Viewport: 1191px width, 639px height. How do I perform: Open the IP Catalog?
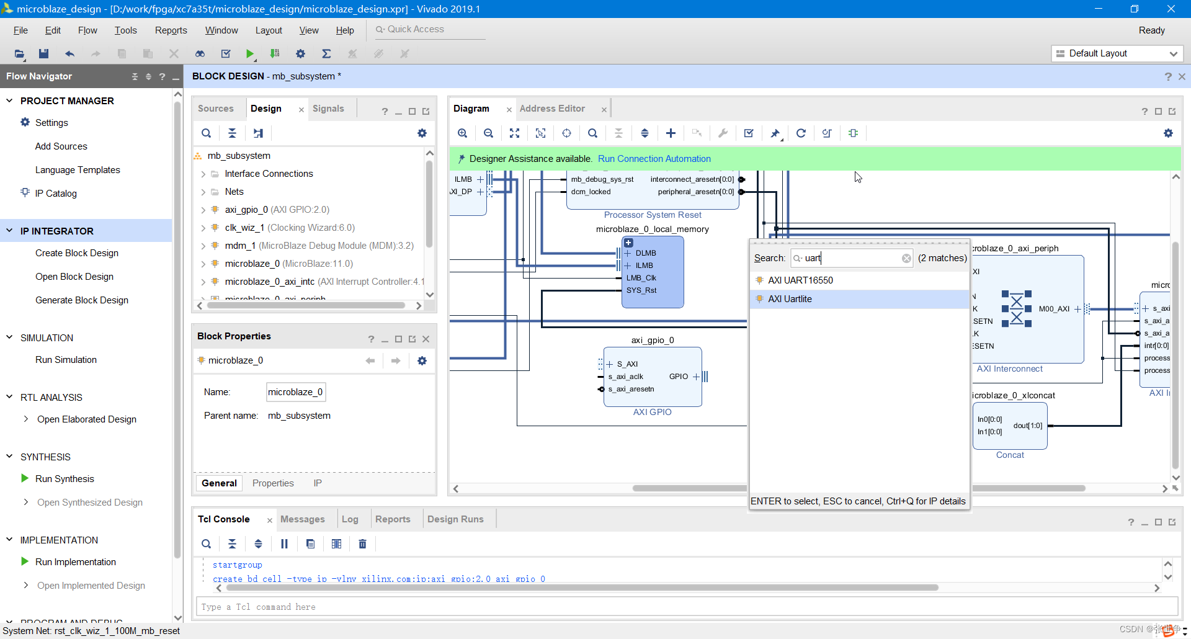click(x=56, y=194)
